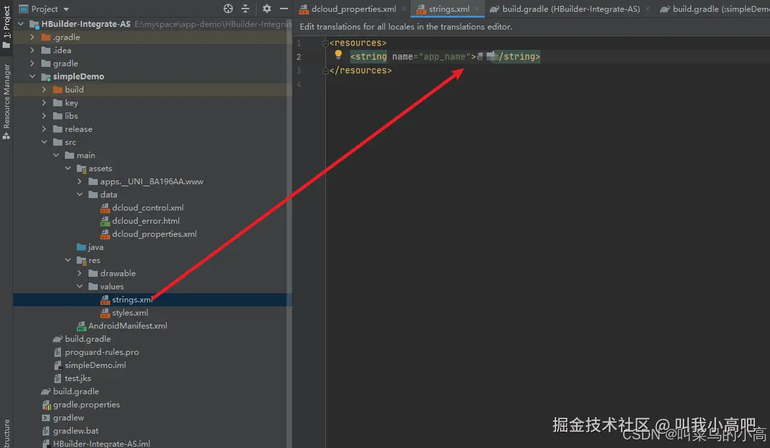Click the simpleDemo module folder icon
770x448 pixels.
tap(46, 77)
